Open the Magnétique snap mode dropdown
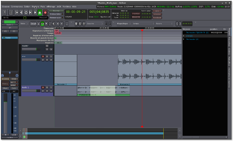The width and height of the screenshot is (233, 141). point(123,24)
